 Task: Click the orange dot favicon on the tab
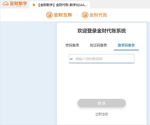point(34,5)
